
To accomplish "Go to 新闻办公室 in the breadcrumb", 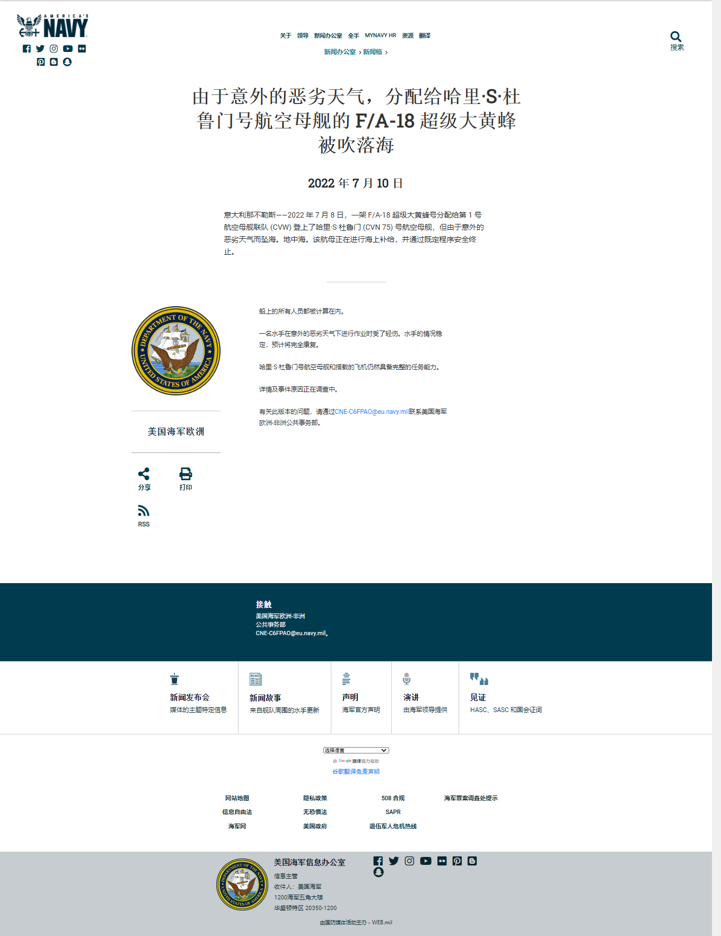I will click(x=340, y=52).
